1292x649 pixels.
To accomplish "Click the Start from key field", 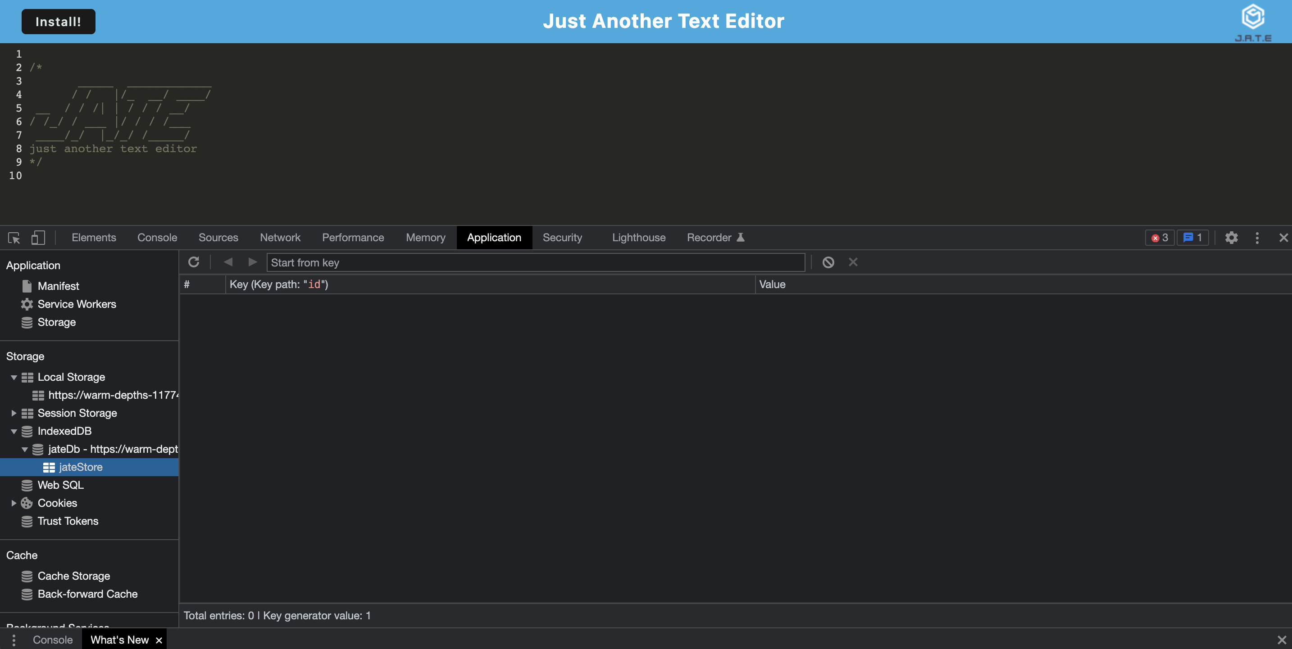I will (x=536, y=262).
